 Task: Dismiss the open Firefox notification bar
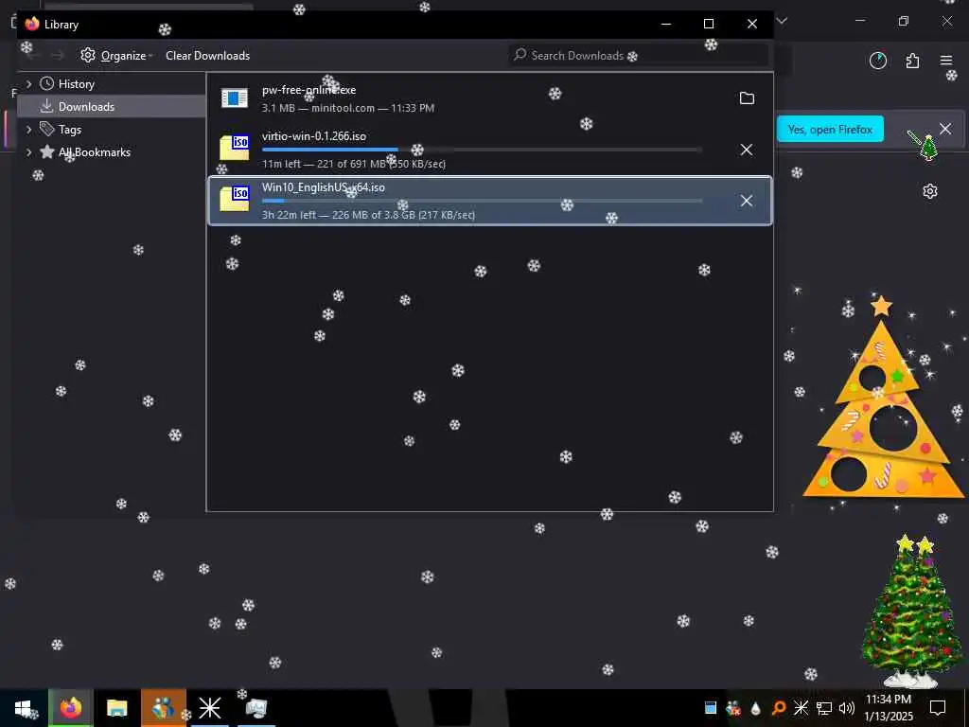[x=945, y=129]
